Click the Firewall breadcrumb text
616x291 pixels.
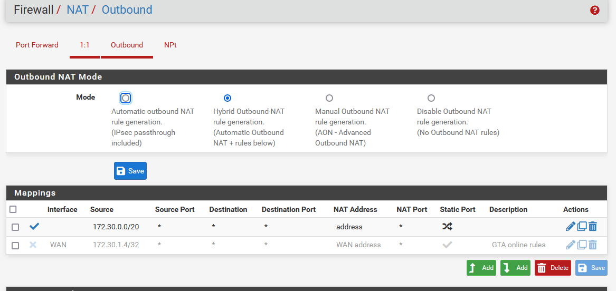[33, 10]
